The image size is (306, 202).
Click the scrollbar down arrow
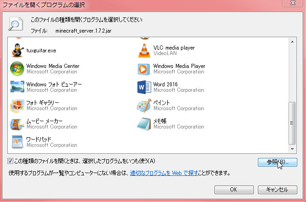pyautogui.click(x=292, y=149)
